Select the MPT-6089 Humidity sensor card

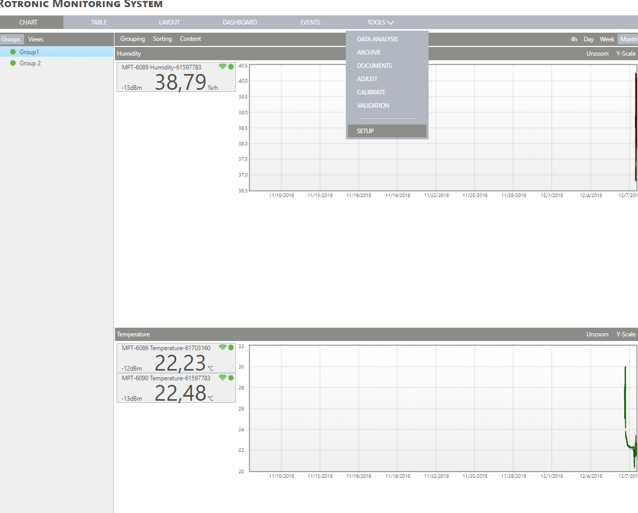(176, 78)
